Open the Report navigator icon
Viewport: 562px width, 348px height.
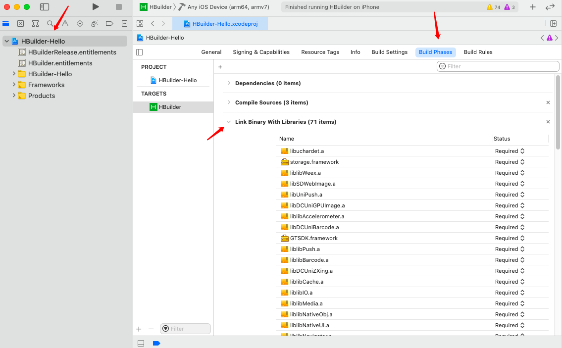point(124,24)
